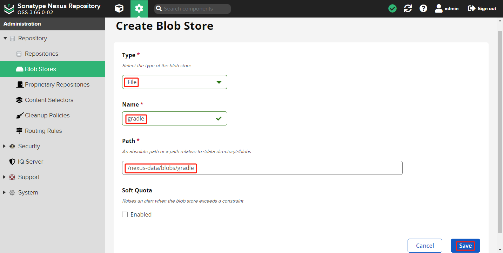Viewport: 503px width, 253px height.
Task: Expand the Security section
Action: click(x=5, y=146)
